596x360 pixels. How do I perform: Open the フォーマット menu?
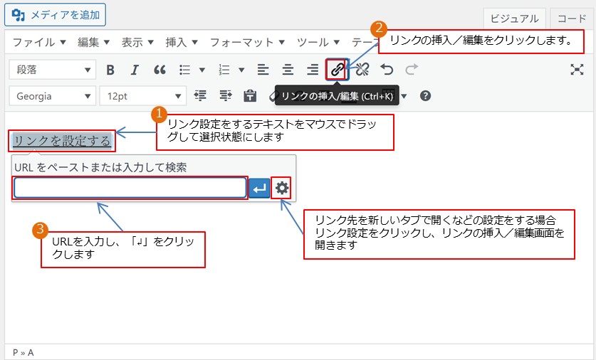(x=247, y=42)
